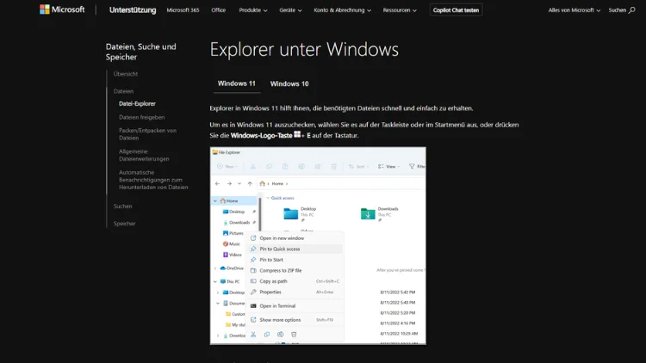Switch to the Windows 11 tab
646x363 pixels.
point(237,83)
